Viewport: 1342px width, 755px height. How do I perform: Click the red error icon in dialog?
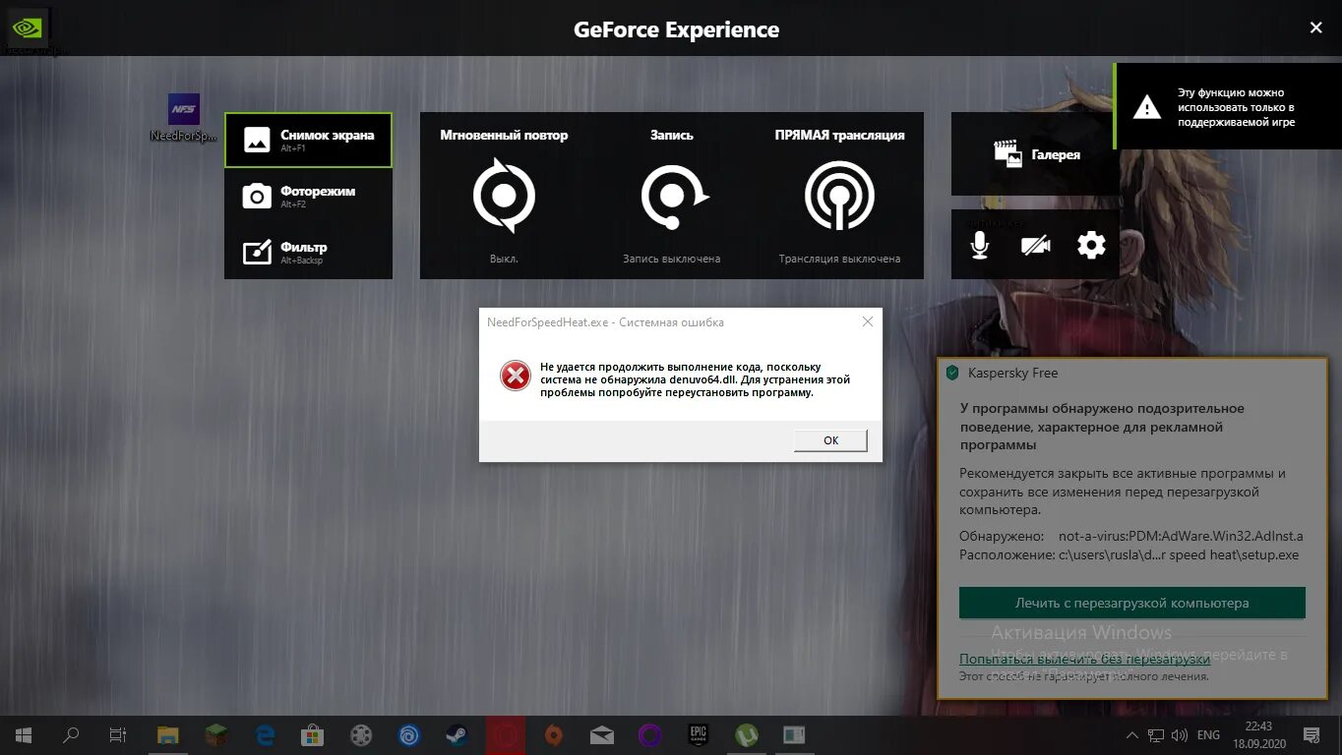click(515, 376)
